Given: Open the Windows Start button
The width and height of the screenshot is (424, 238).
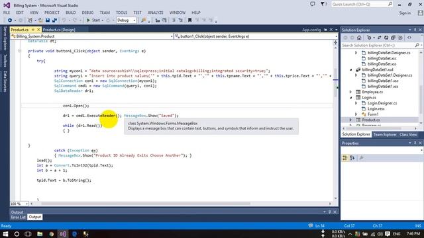Looking at the screenshot, I should click(5, 234).
